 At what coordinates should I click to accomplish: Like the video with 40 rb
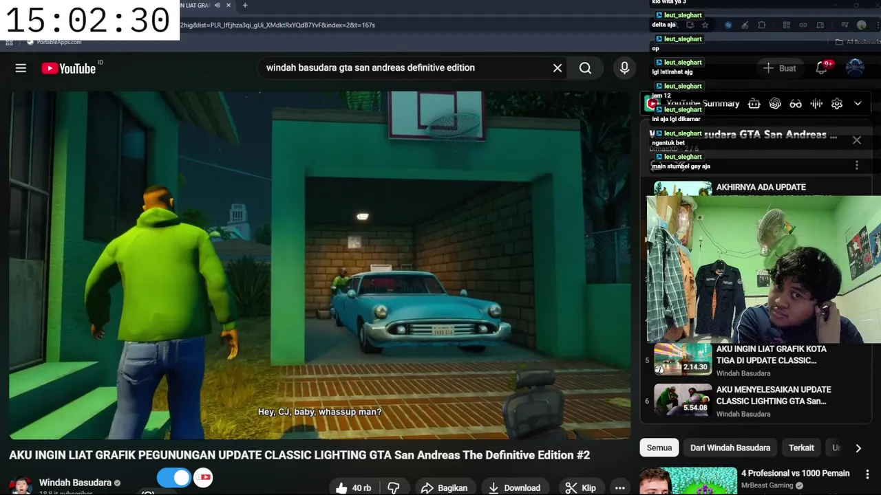354,487
